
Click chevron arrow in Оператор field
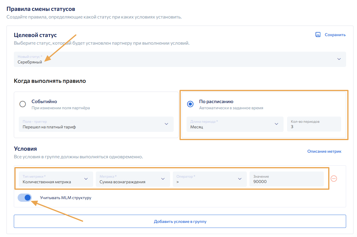coord(240,179)
